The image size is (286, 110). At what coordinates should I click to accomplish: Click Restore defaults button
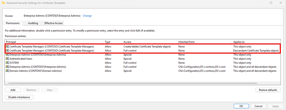[268, 90]
